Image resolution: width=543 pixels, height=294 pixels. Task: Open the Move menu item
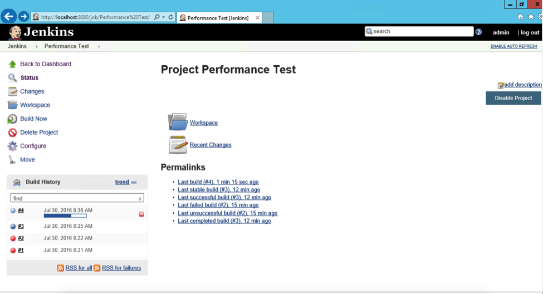[27, 160]
